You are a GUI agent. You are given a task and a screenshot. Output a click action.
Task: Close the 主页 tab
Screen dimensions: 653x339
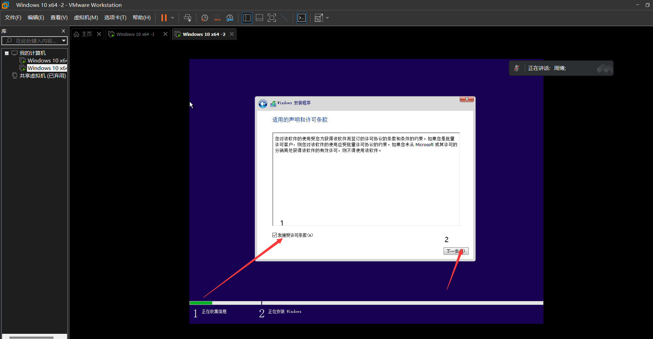pos(99,34)
